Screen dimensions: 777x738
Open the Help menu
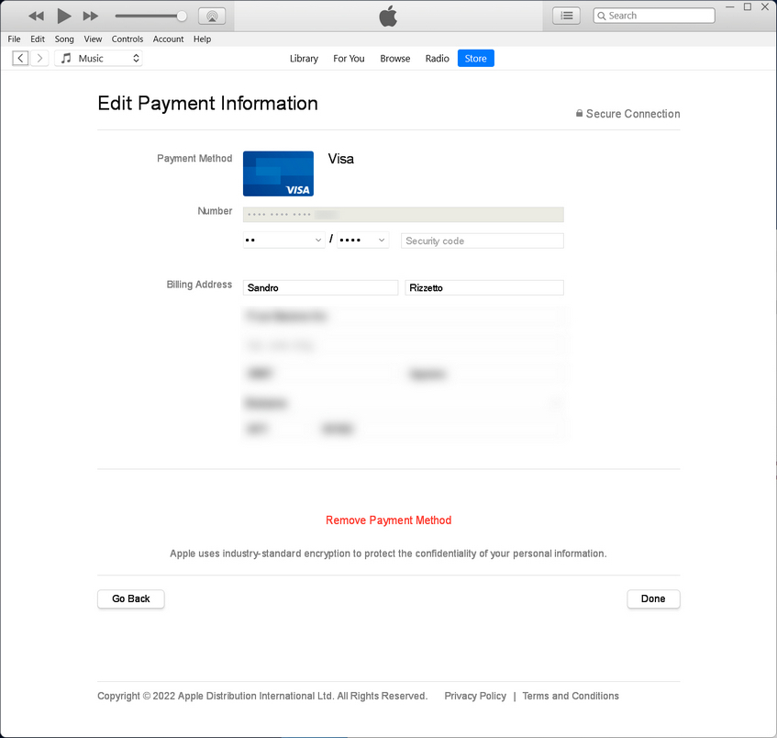click(202, 39)
